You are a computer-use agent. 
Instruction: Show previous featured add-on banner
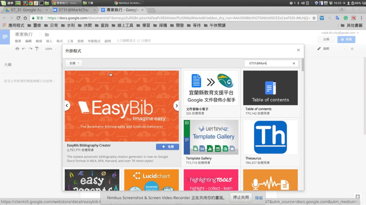tap(67, 105)
